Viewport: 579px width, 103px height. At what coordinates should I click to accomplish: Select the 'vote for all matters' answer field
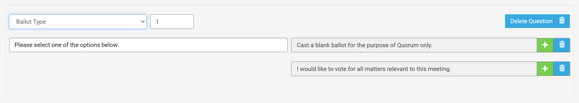click(414, 69)
